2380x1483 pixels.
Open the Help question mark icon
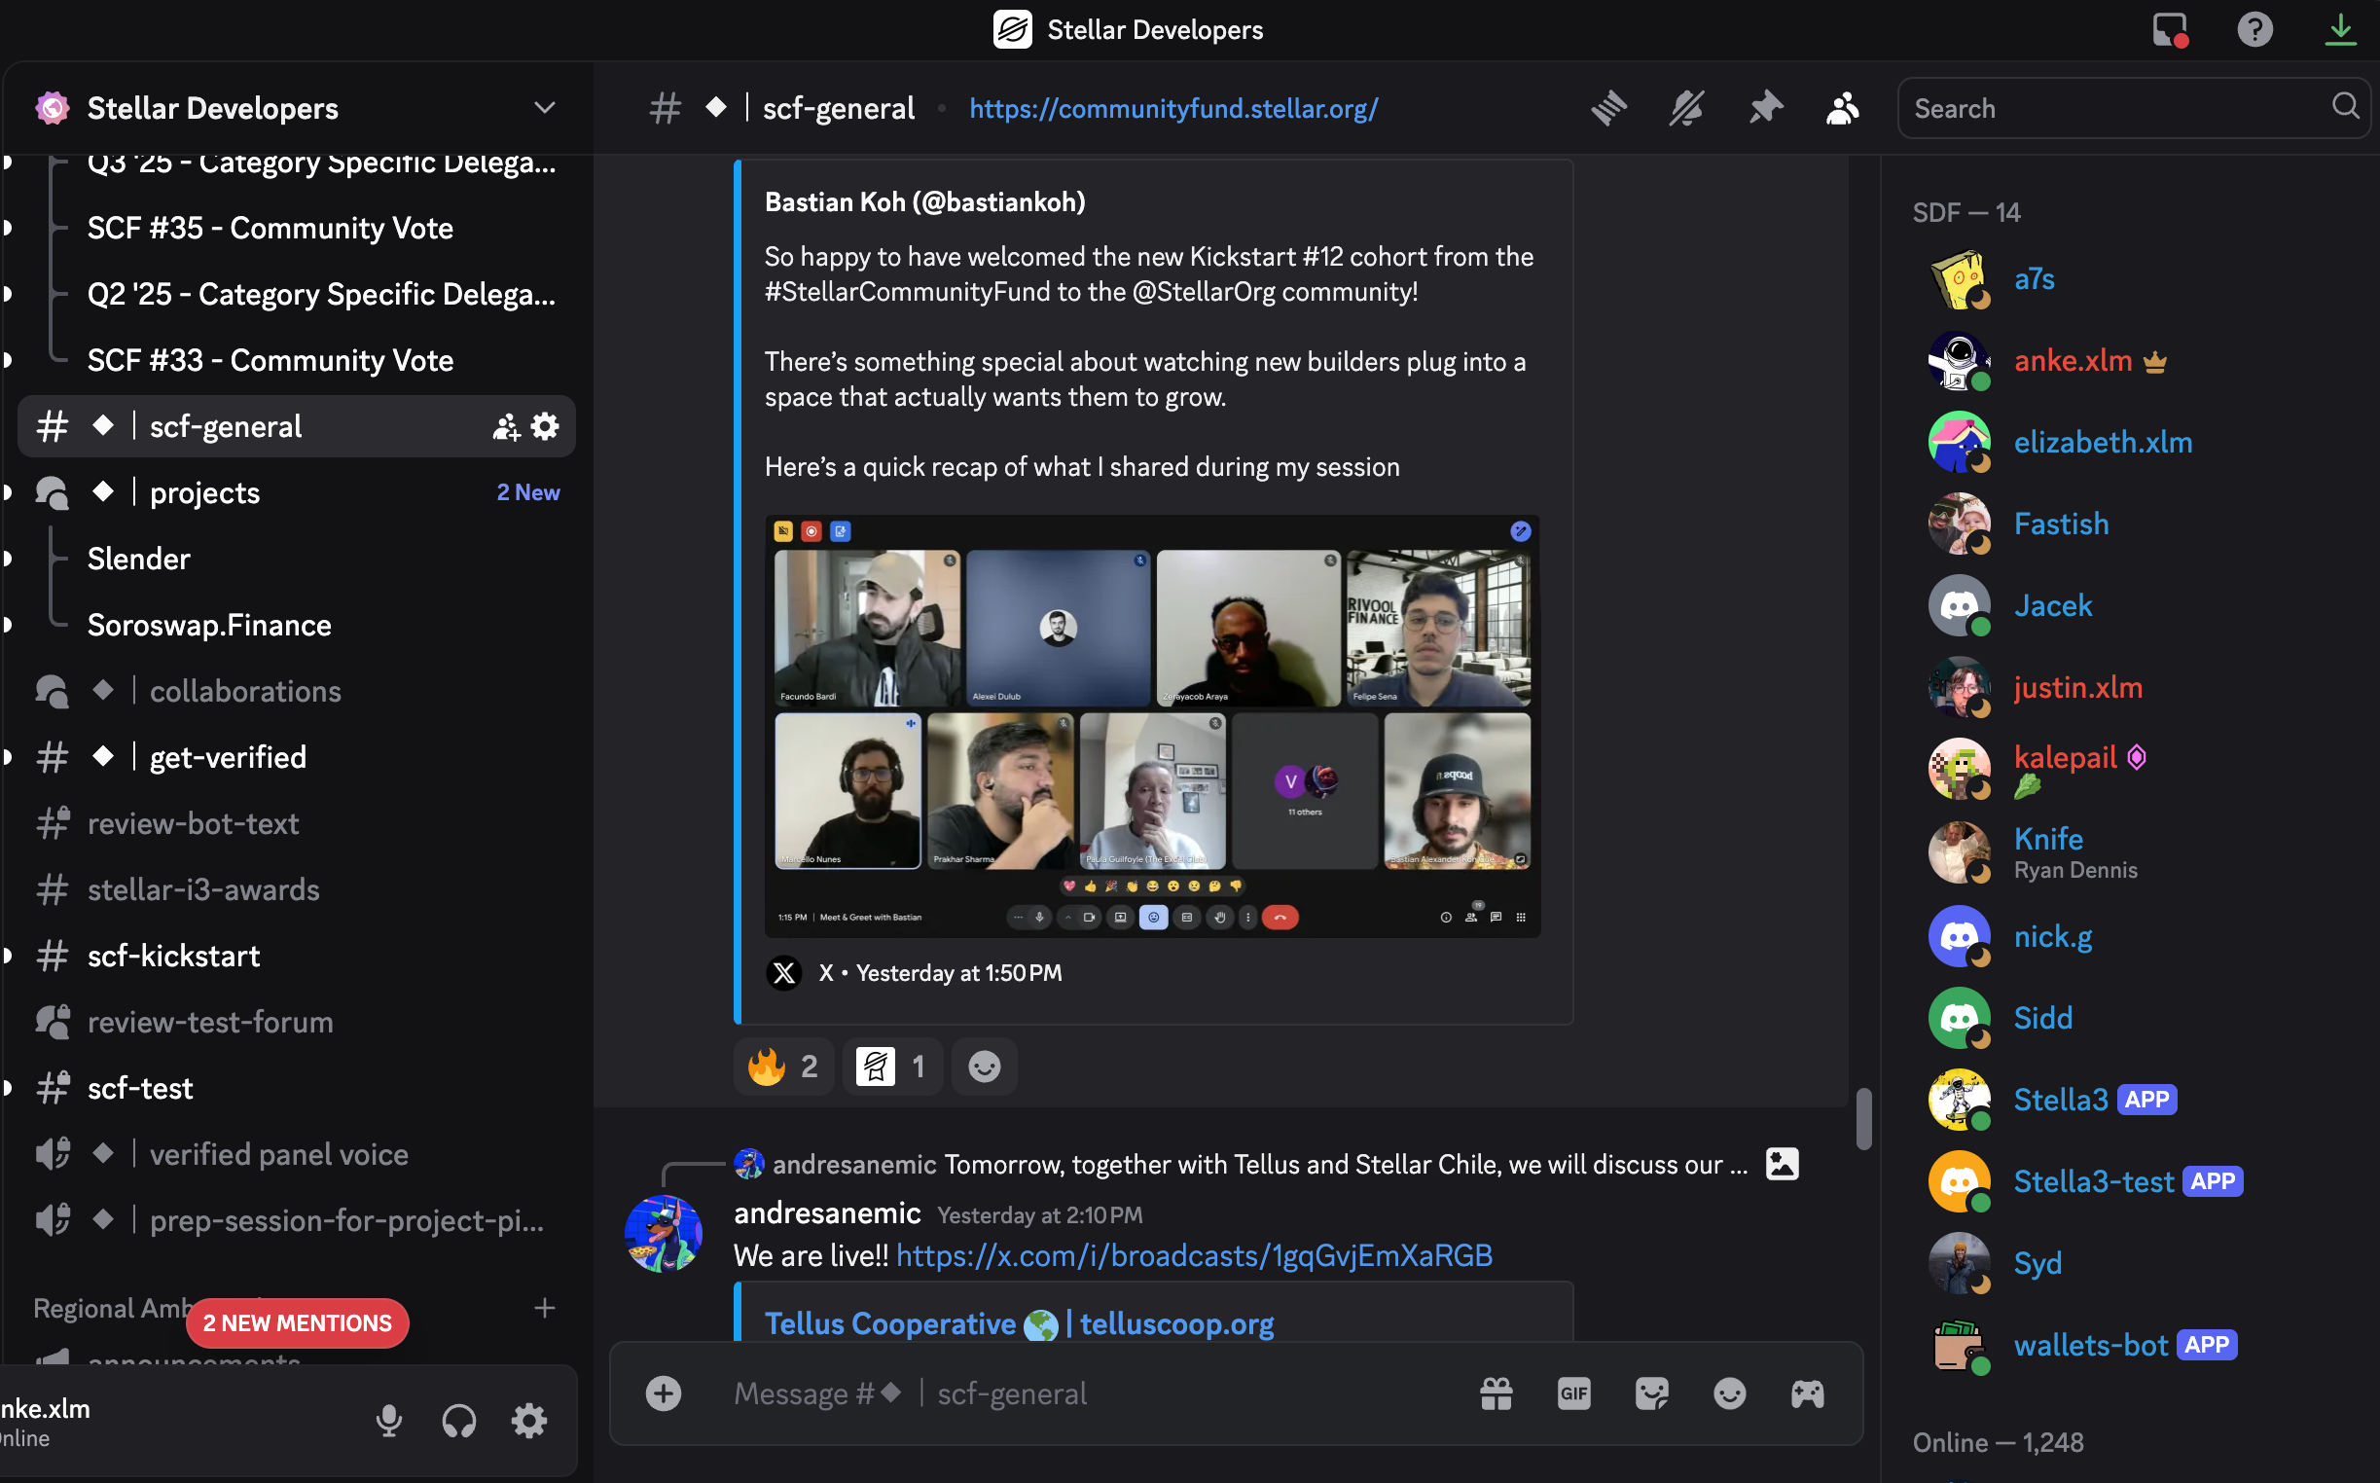tap(2254, 29)
